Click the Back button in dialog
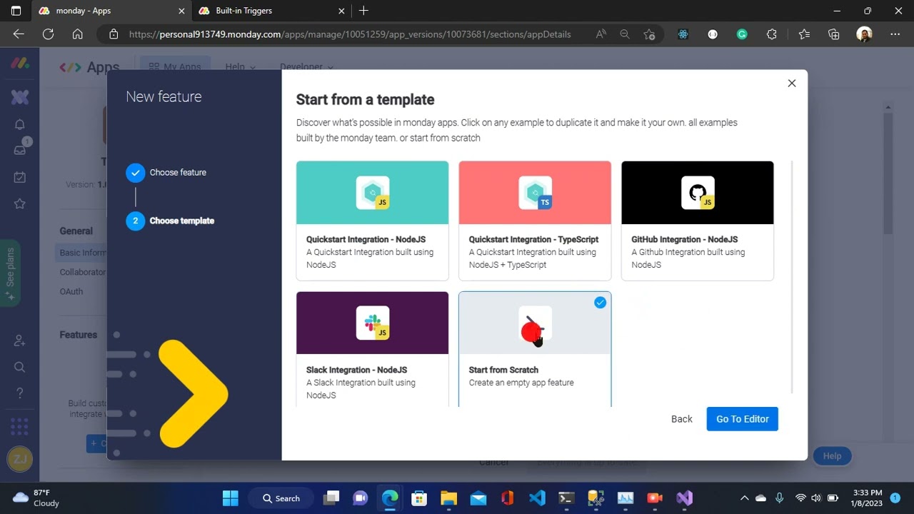The width and height of the screenshot is (914, 514). tap(682, 419)
